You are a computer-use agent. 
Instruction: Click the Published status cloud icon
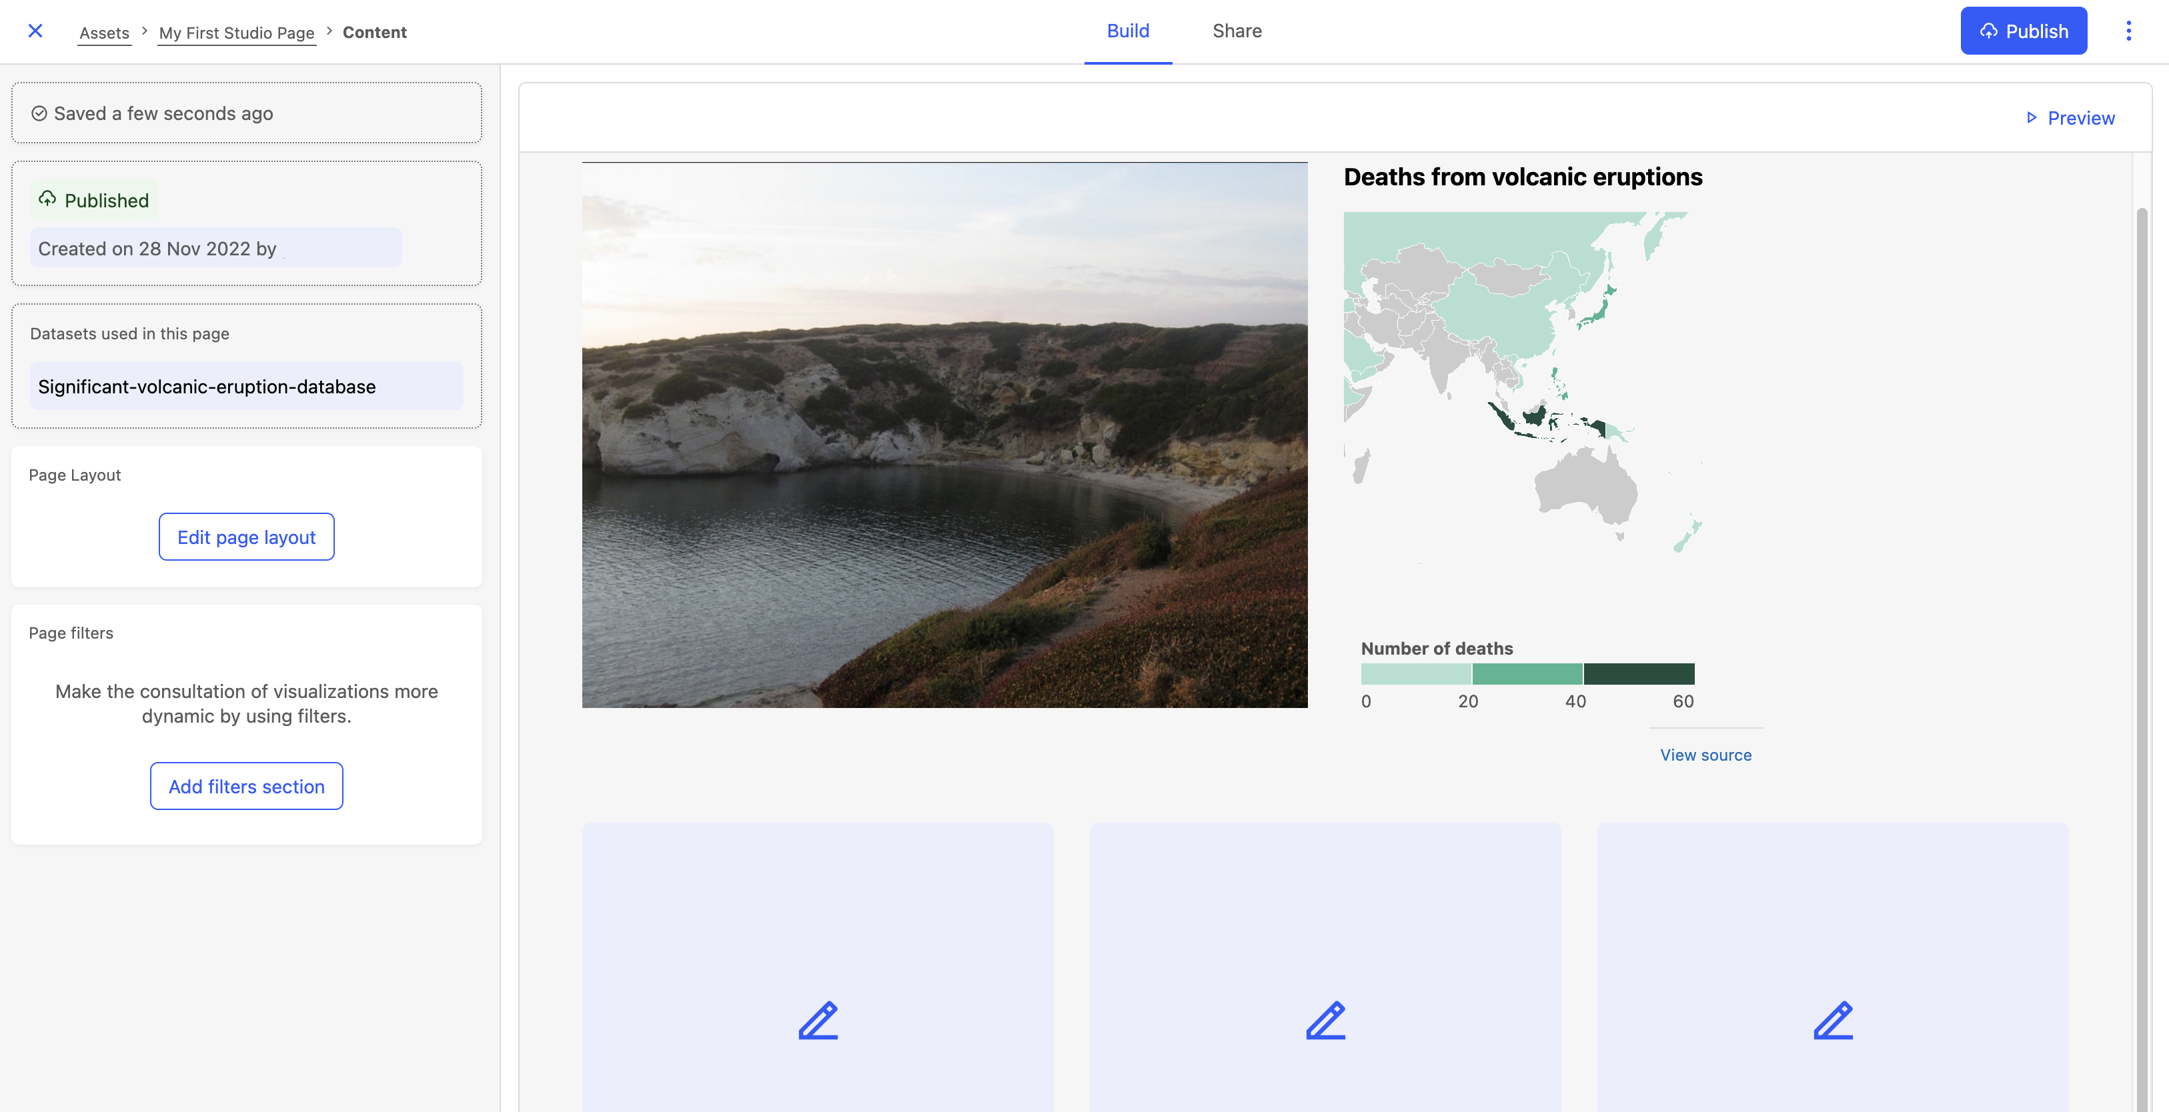(x=47, y=199)
